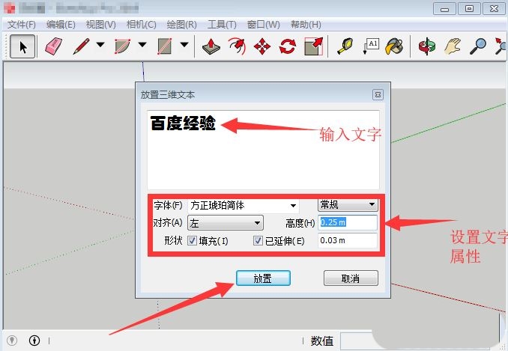Viewport: 508px width, 351px height.
Task: Open the 绘图(R) menu
Action: 182,25
